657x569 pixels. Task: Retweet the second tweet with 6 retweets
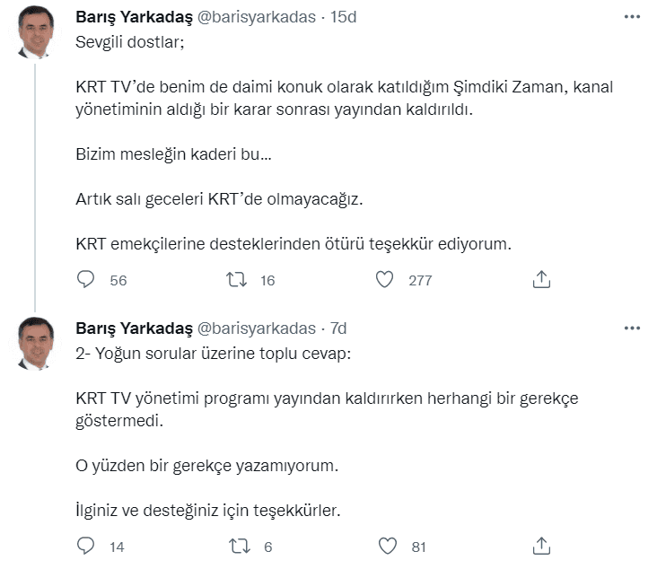pyautogui.click(x=237, y=546)
